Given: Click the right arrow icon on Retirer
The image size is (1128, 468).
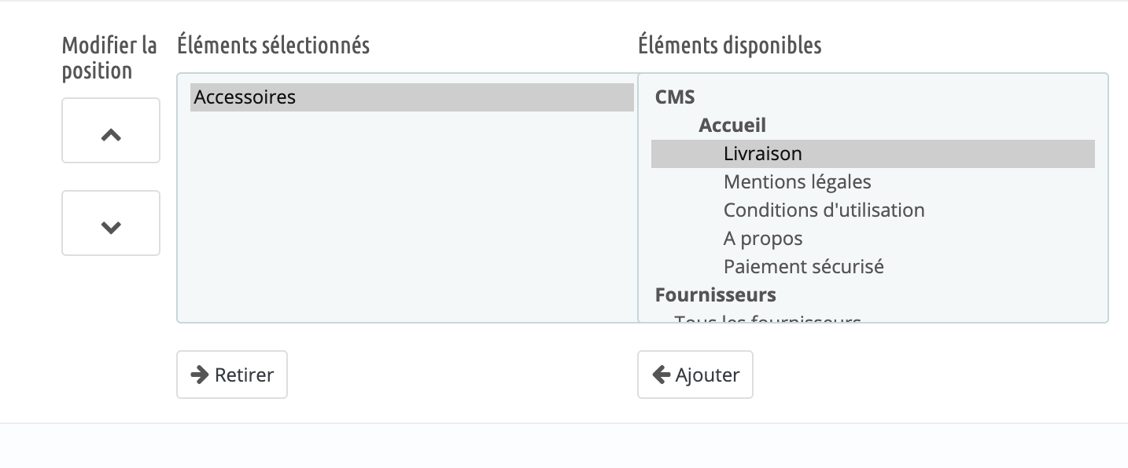Looking at the screenshot, I should [200, 375].
